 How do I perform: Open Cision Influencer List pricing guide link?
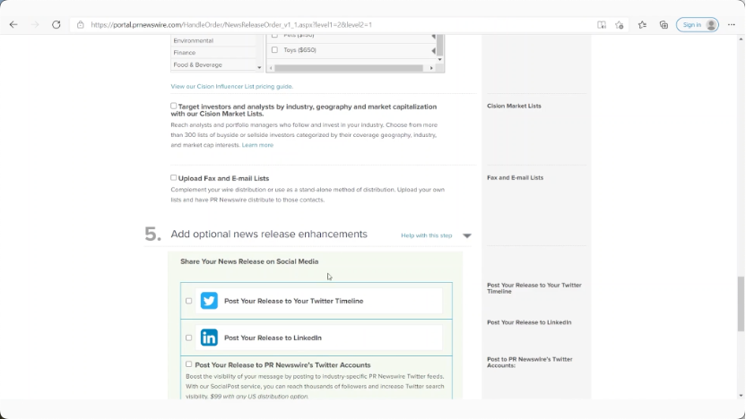point(231,87)
